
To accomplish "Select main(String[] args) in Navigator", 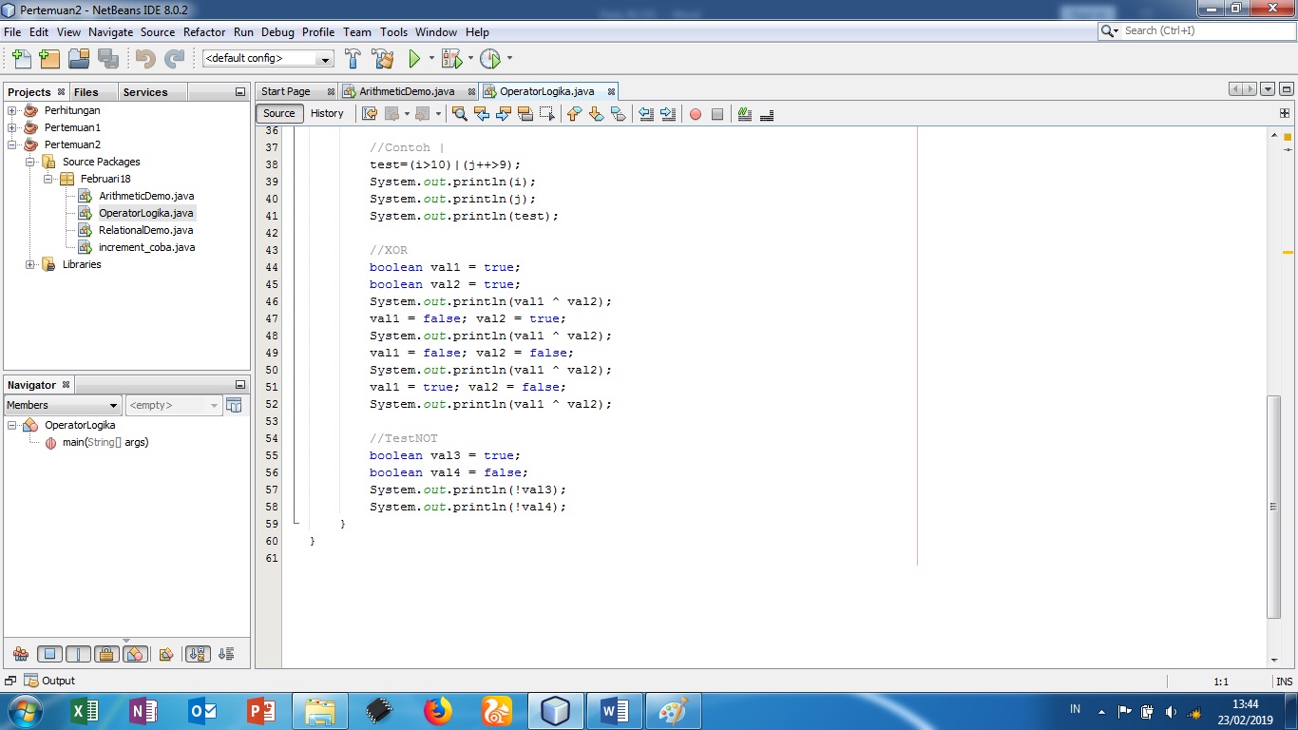I will (105, 442).
